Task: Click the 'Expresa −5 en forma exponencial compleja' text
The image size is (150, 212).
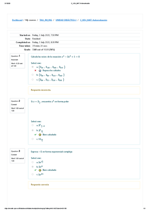Action: tap(52, 152)
